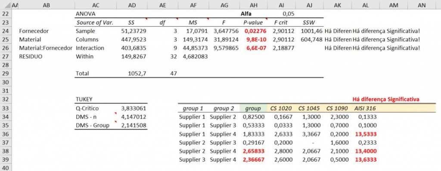The height and width of the screenshot is (171, 441).
Task: Click the group 2 header cell
Action: click(x=224, y=108)
